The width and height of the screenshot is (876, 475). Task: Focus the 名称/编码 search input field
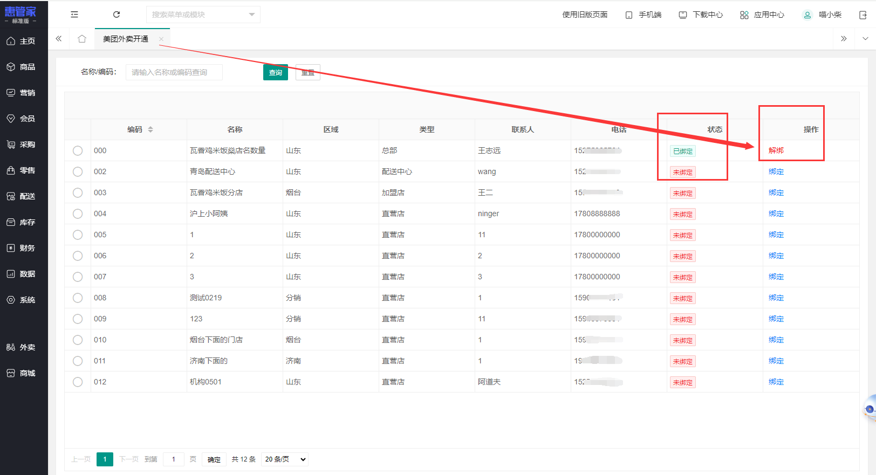[x=174, y=72]
